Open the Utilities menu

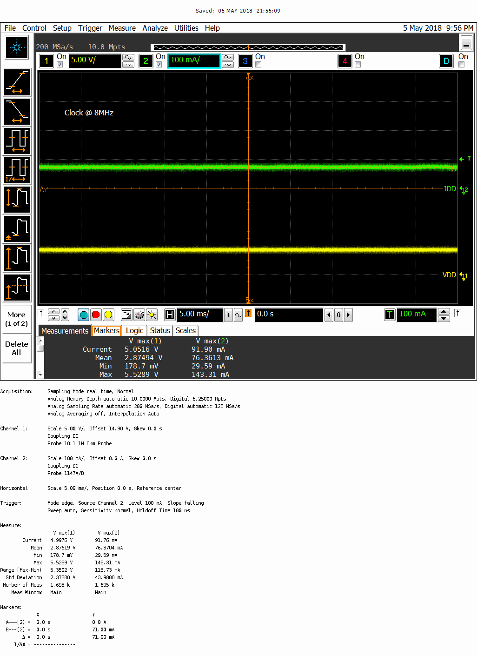click(186, 28)
